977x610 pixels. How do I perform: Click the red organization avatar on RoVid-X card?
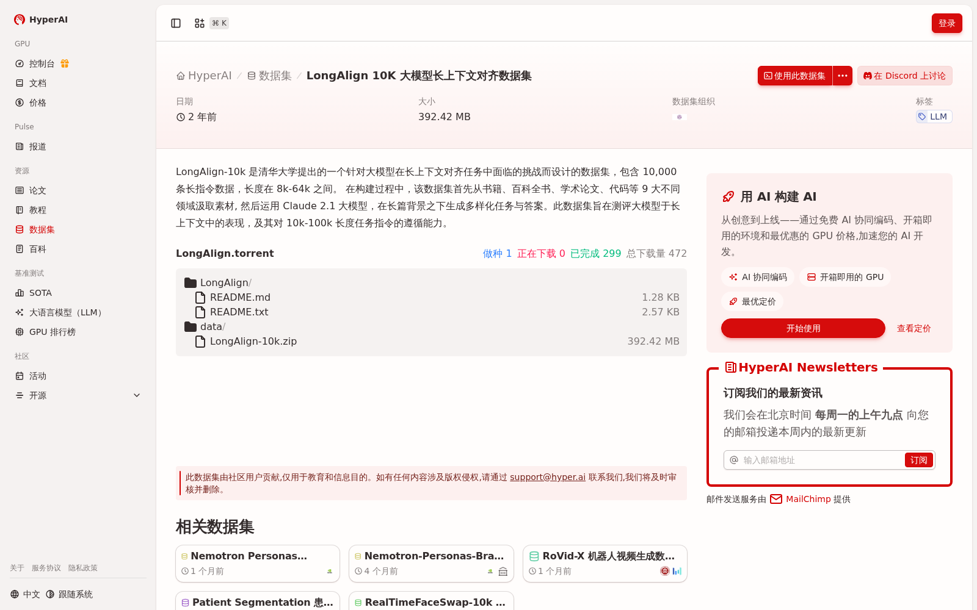click(x=665, y=571)
